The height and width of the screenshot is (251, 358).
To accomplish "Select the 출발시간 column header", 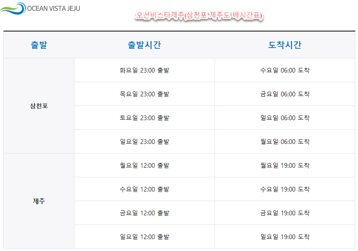I will (x=144, y=45).
